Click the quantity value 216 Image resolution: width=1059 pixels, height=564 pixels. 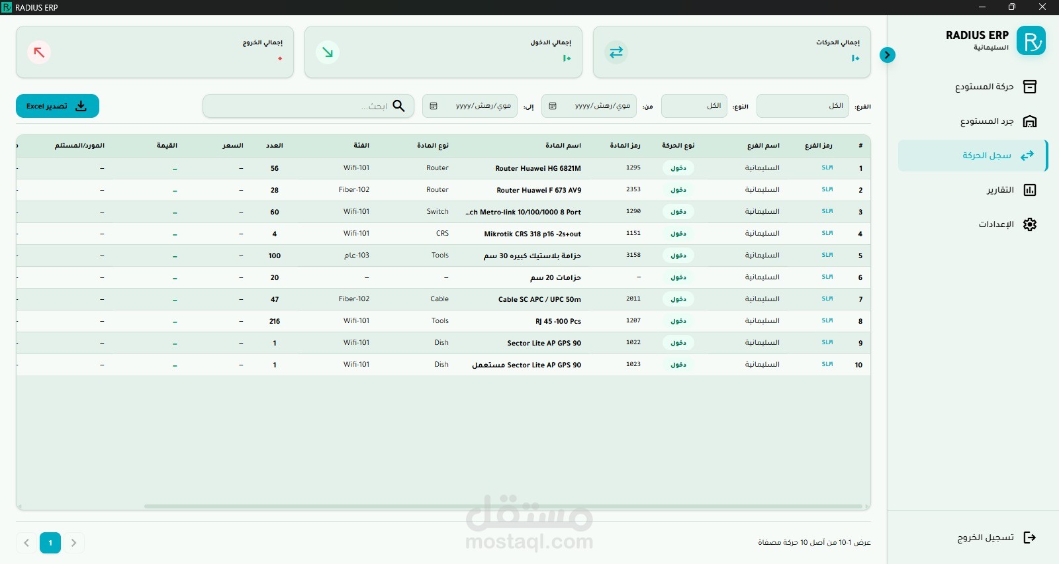[275, 321]
